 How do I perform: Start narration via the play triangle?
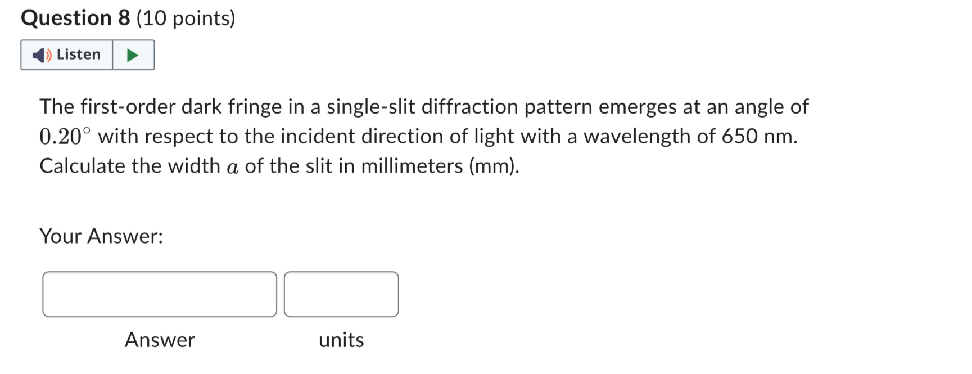[133, 55]
